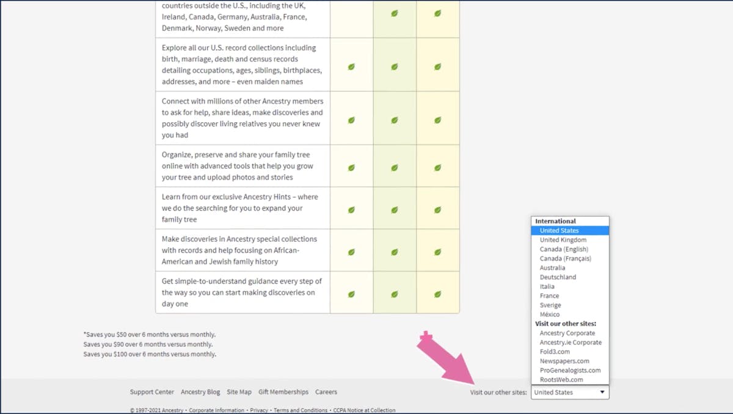Image resolution: width=733 pixels, height=414 pixels.
Task: Pick Deutschland in the country list
Action: 558,277
